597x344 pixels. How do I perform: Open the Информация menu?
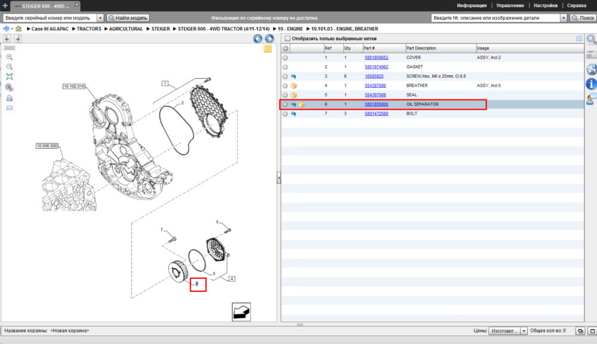click(472, 6)
